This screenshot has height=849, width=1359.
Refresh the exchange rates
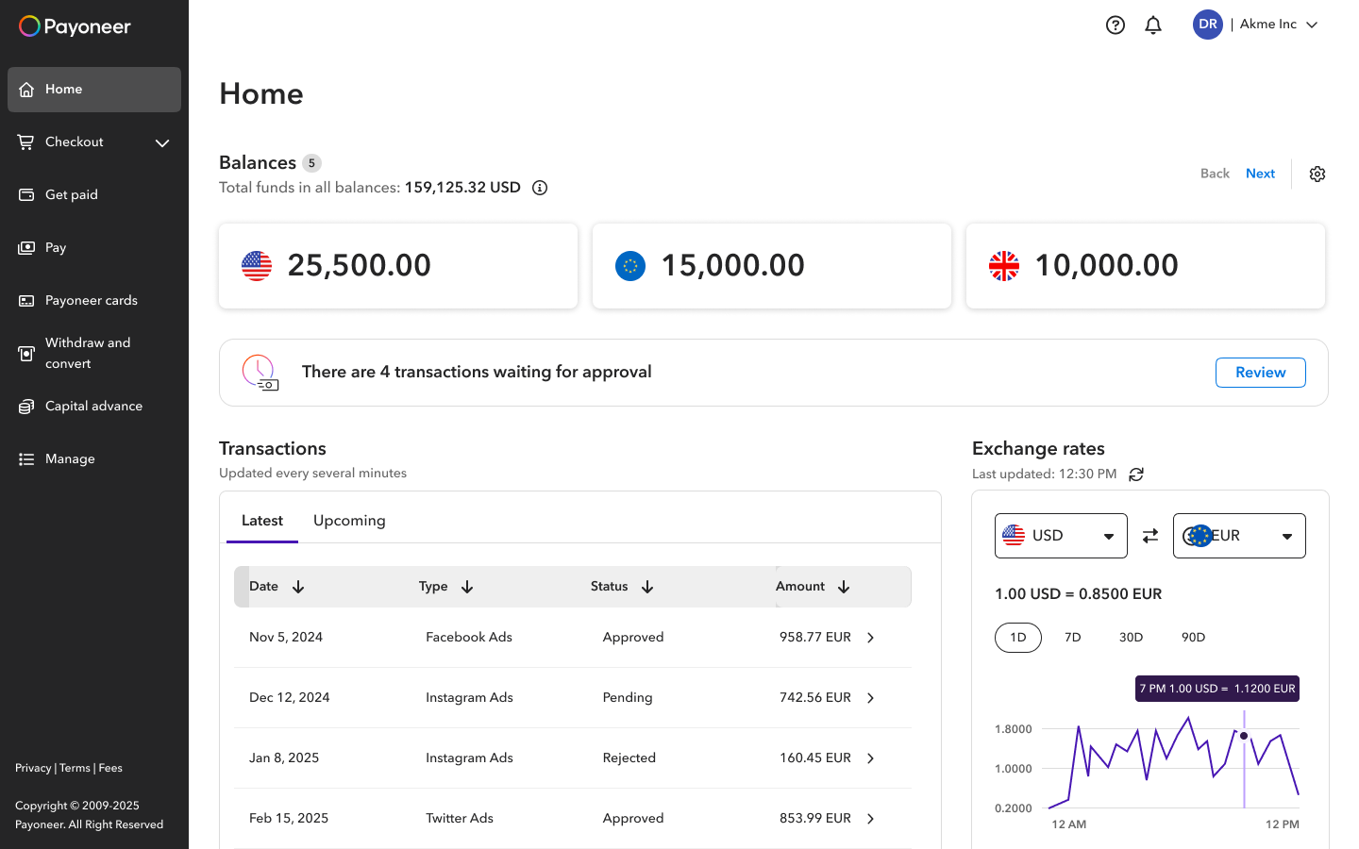[x=1136, y=474]
